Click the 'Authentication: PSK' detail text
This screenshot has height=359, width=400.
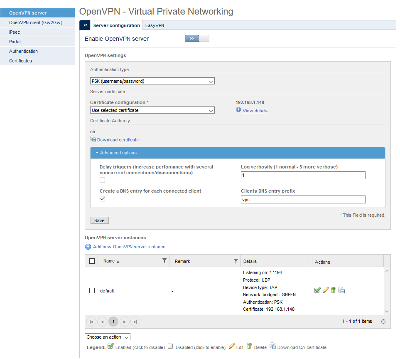263,302
